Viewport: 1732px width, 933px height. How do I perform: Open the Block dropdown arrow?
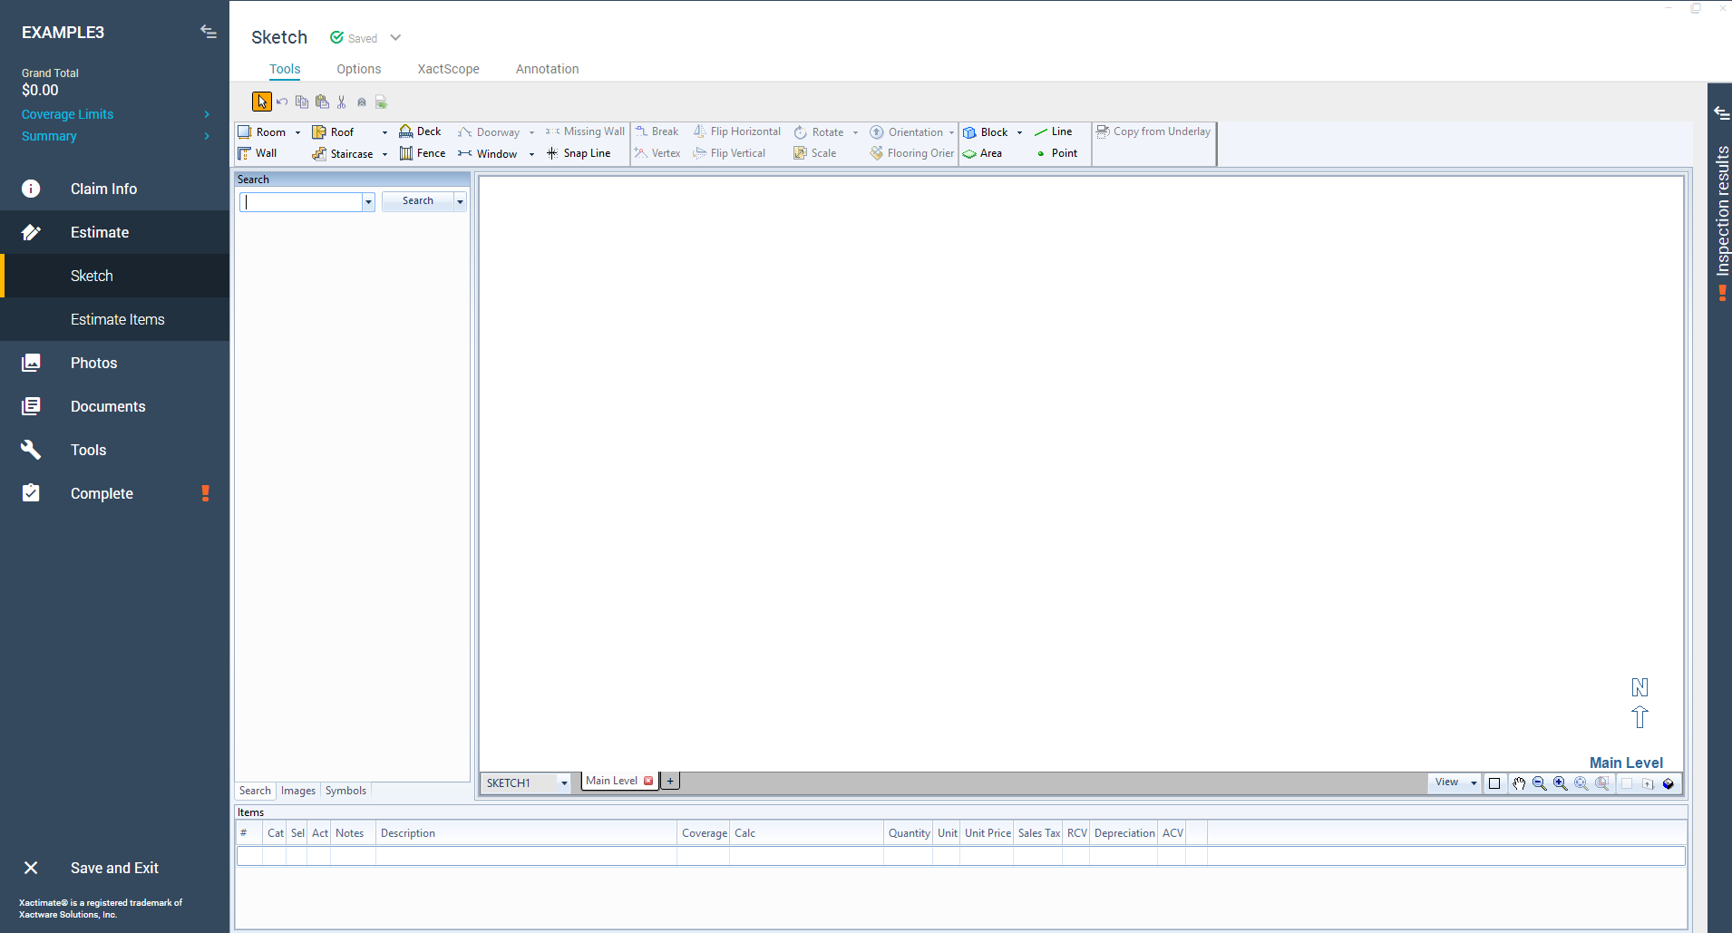point(1019,132)
